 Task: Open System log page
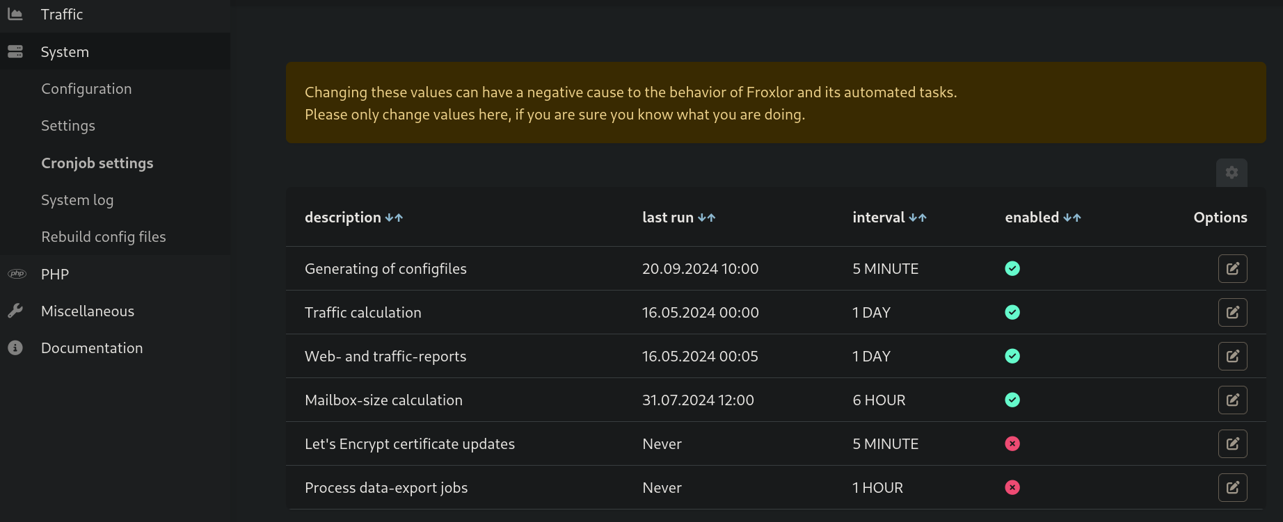pos(77,199)
